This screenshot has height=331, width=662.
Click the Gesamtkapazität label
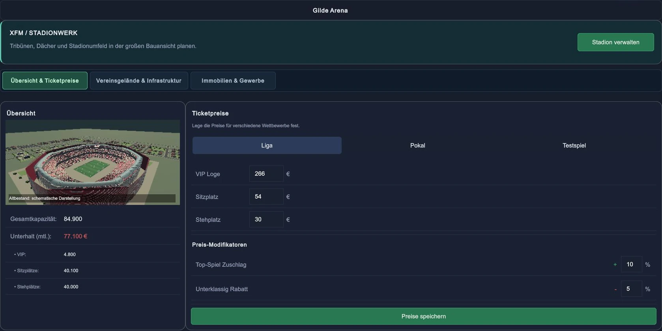pos(33,219)
